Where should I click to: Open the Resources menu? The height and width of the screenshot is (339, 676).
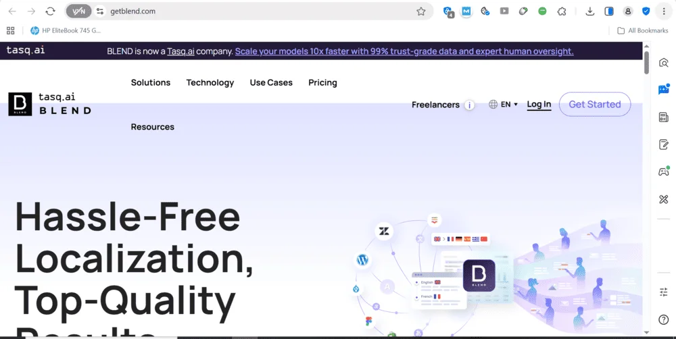[x=153, y=127]
